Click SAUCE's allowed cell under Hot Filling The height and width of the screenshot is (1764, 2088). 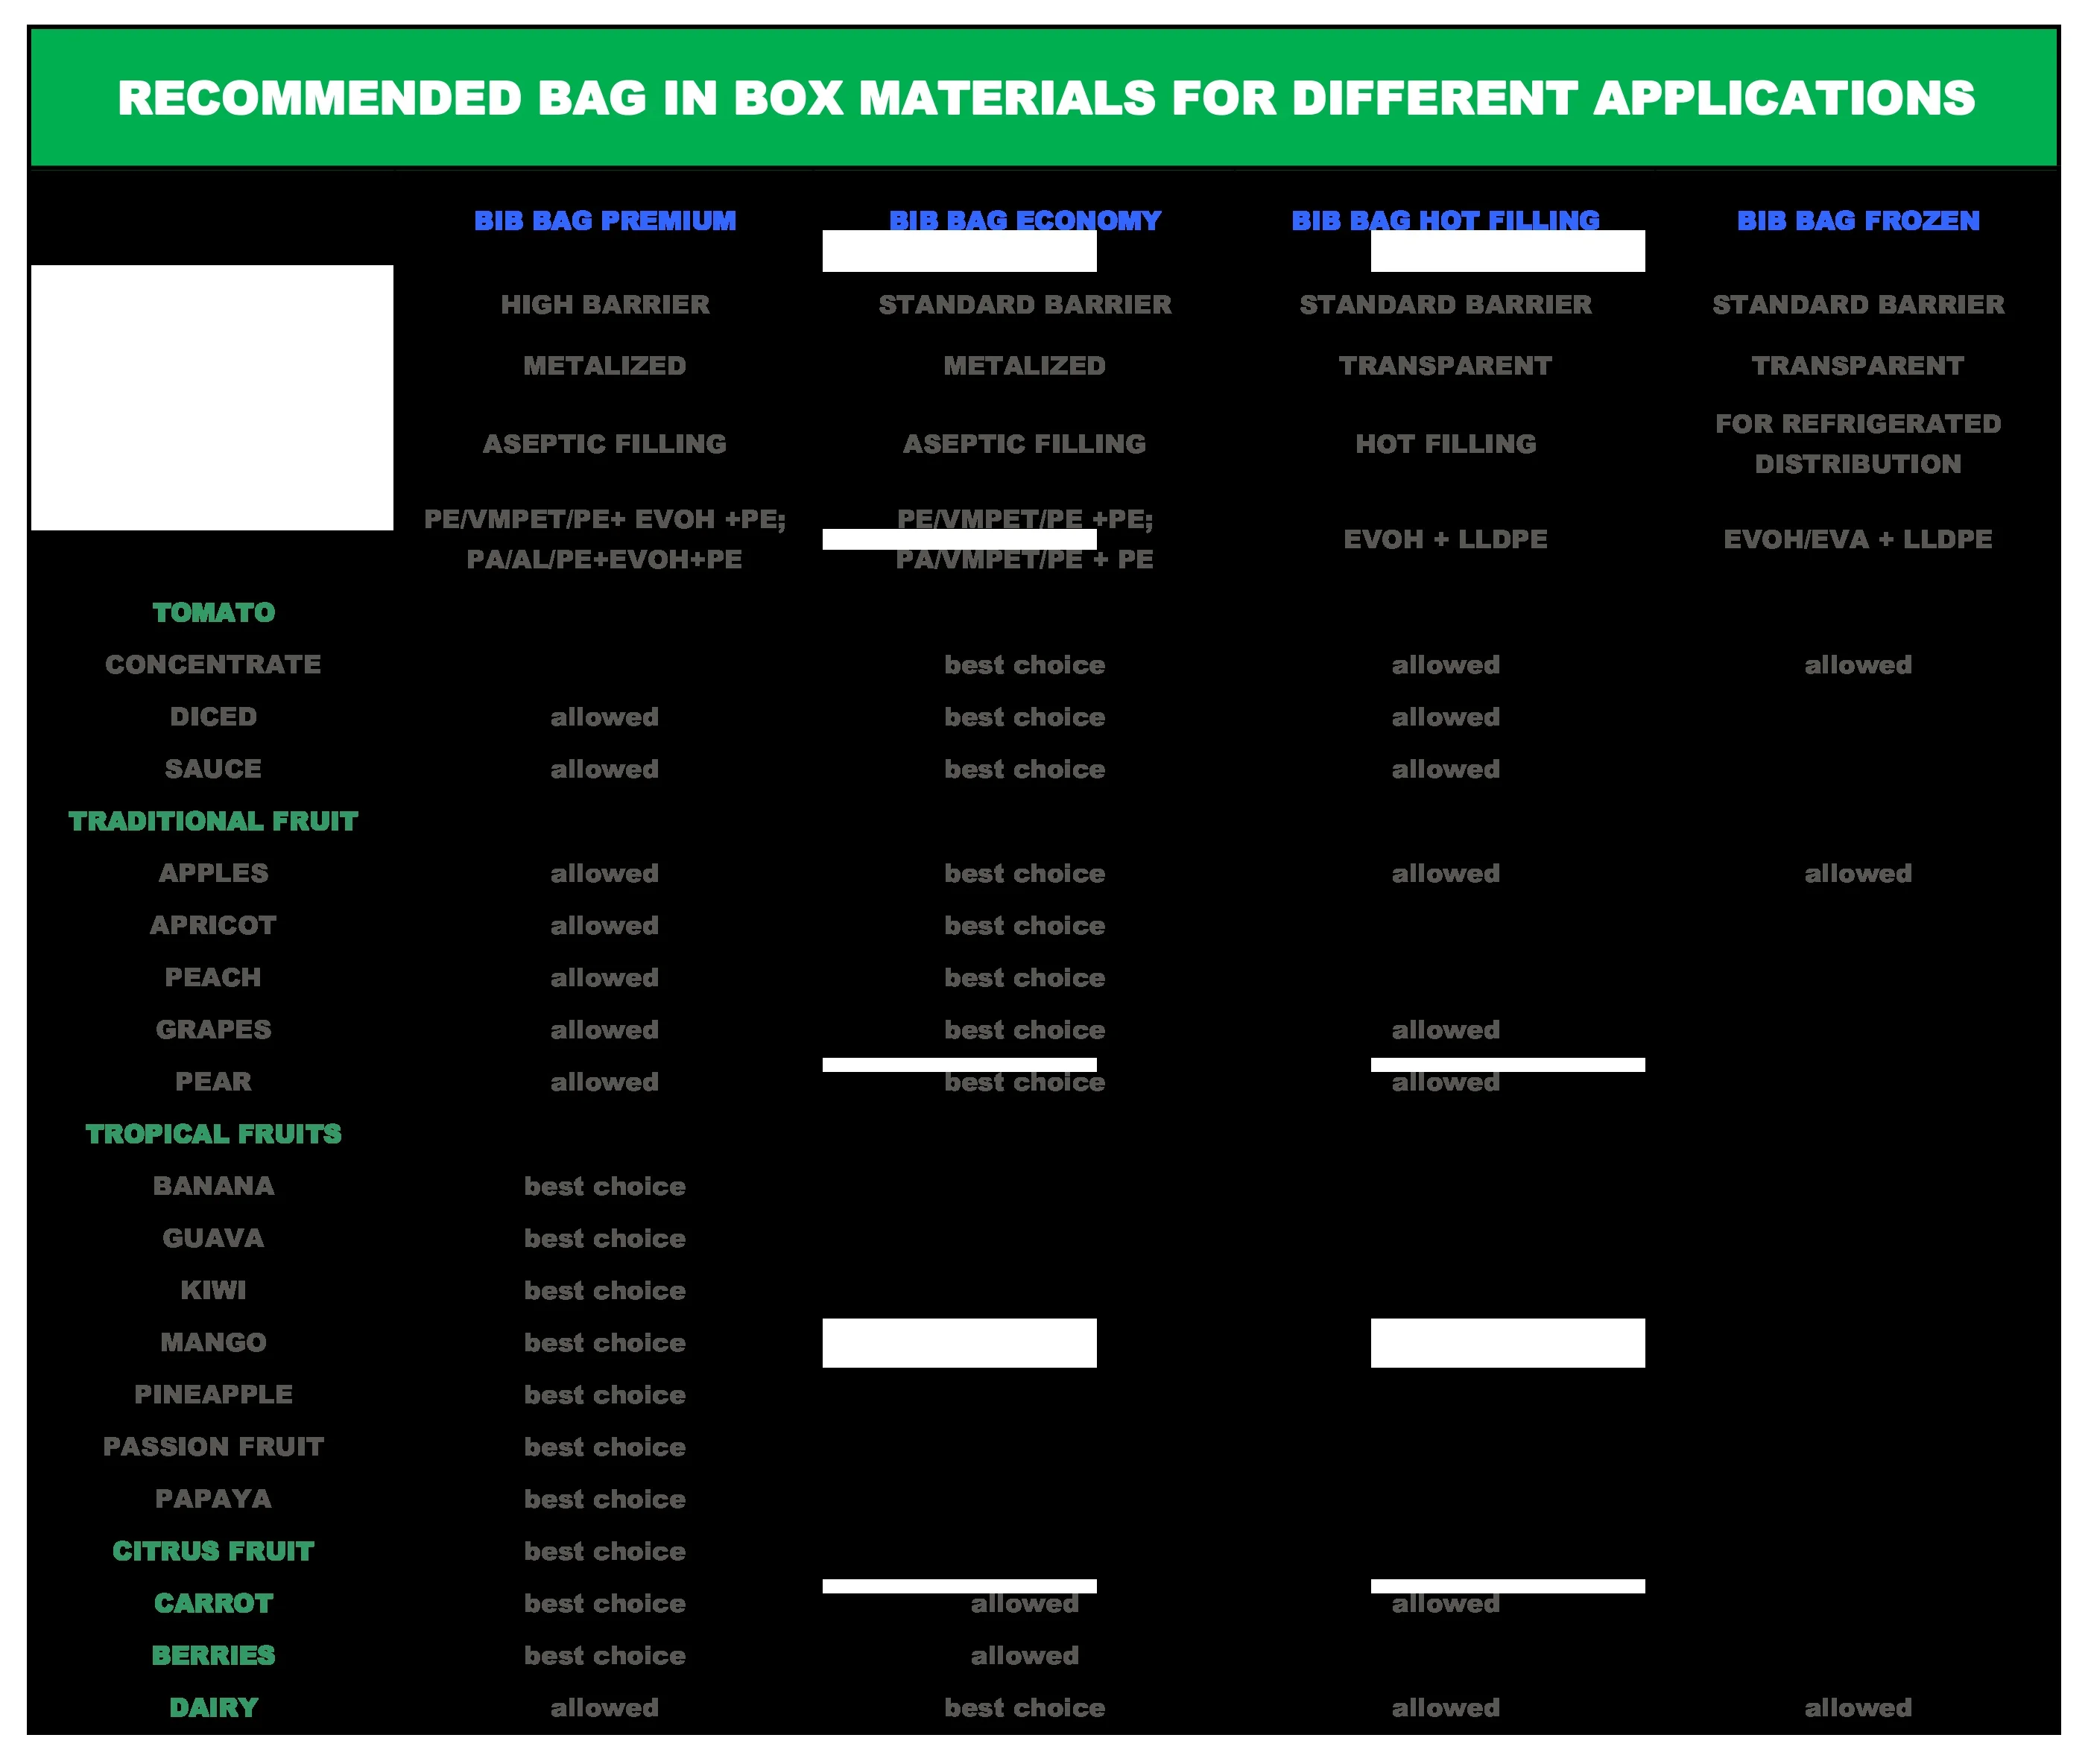1445,768
